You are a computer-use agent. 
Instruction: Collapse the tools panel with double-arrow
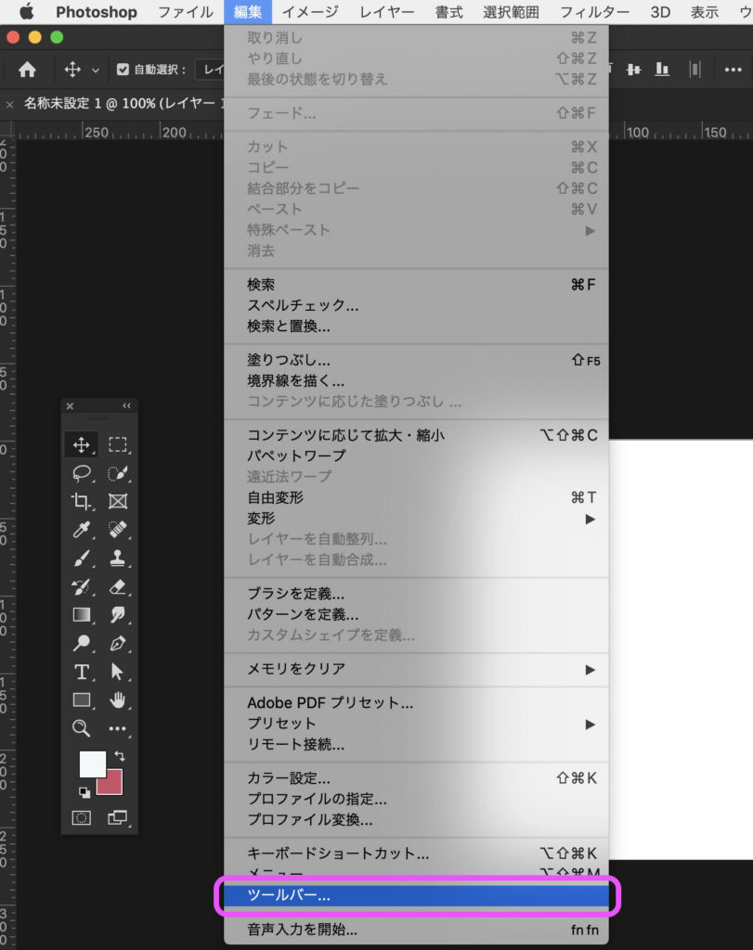tap(126, 405)
